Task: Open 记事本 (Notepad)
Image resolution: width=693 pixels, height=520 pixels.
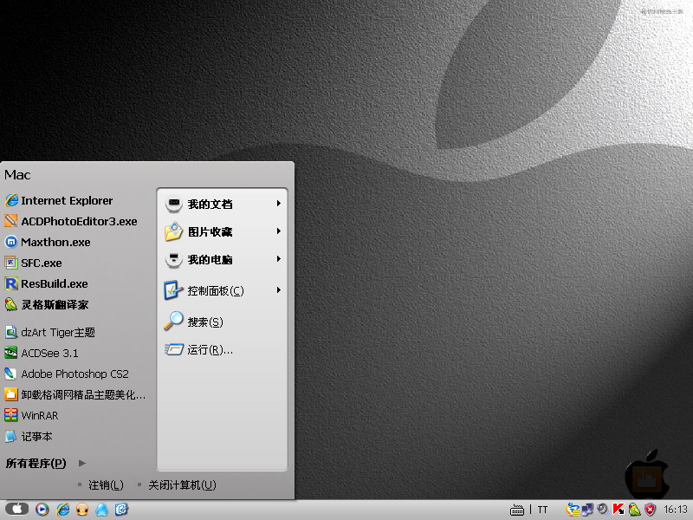Action: [29, 437]
